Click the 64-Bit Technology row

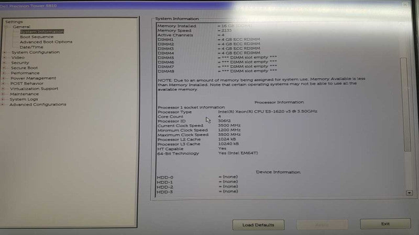coord(207,153)
